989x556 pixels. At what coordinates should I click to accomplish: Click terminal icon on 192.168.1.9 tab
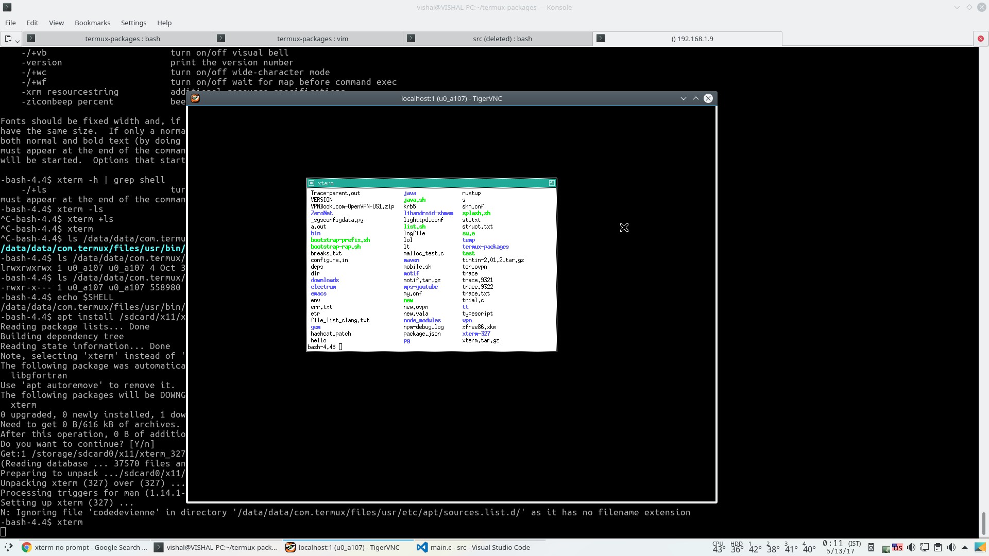pos(601,38)
